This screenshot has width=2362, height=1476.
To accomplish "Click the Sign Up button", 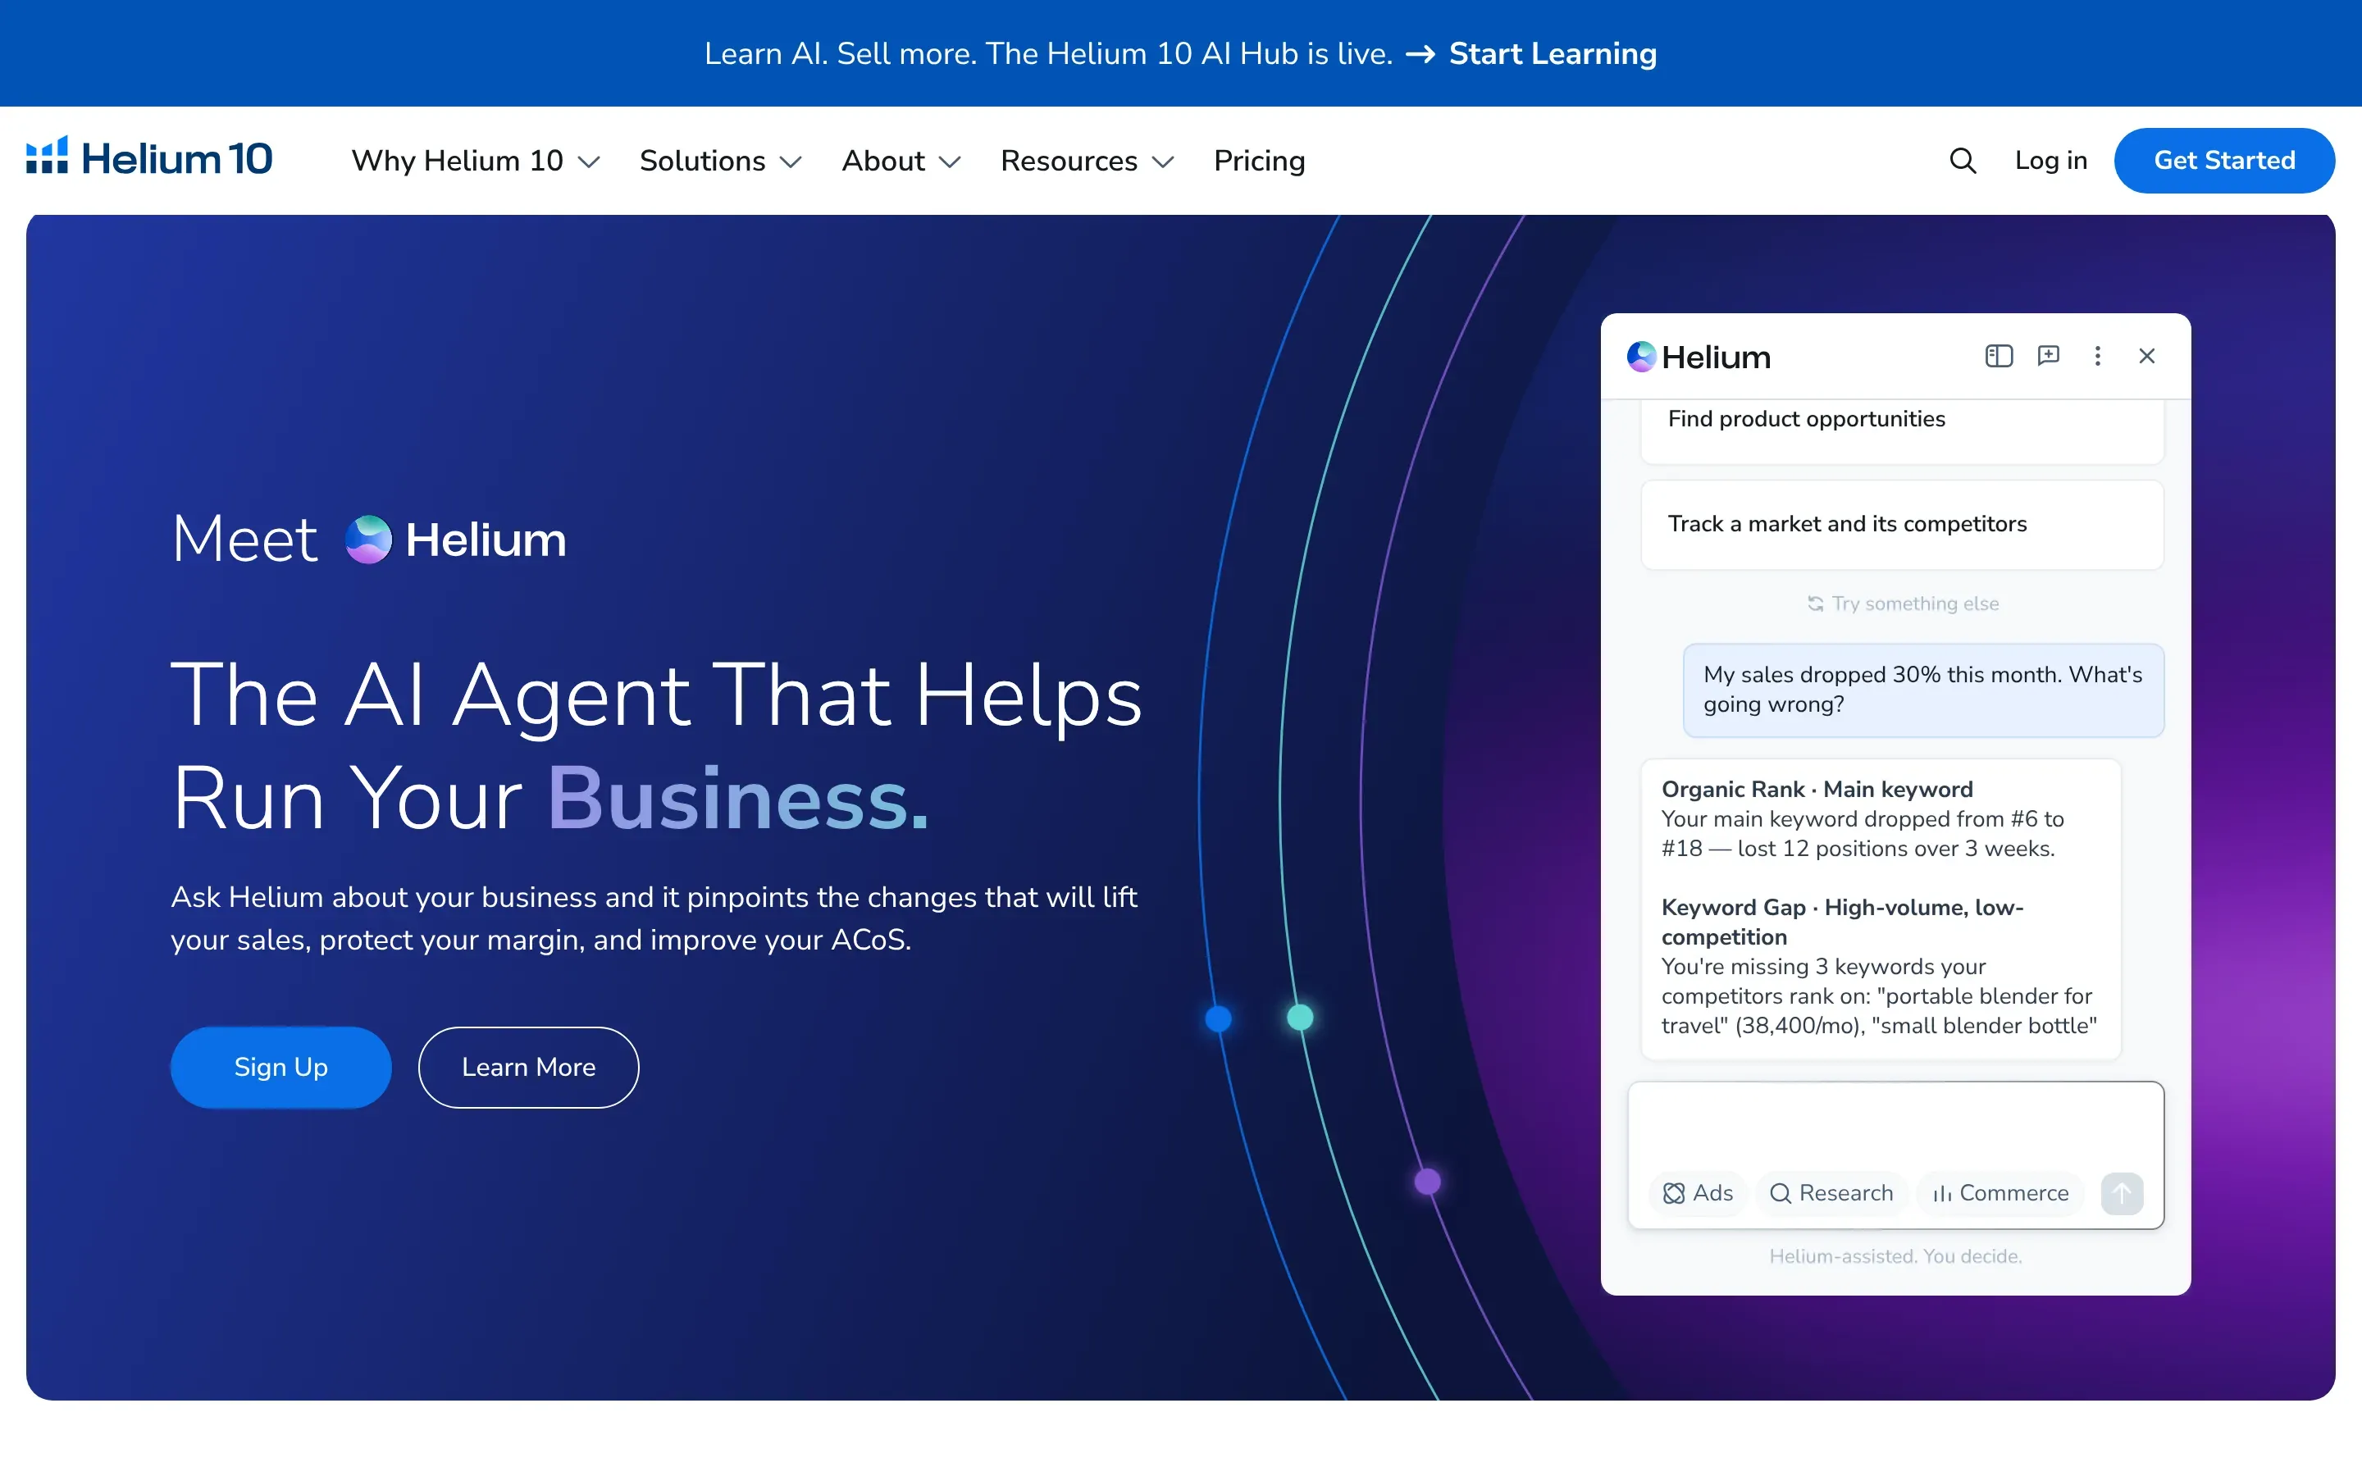I will tap(281, 1067).
